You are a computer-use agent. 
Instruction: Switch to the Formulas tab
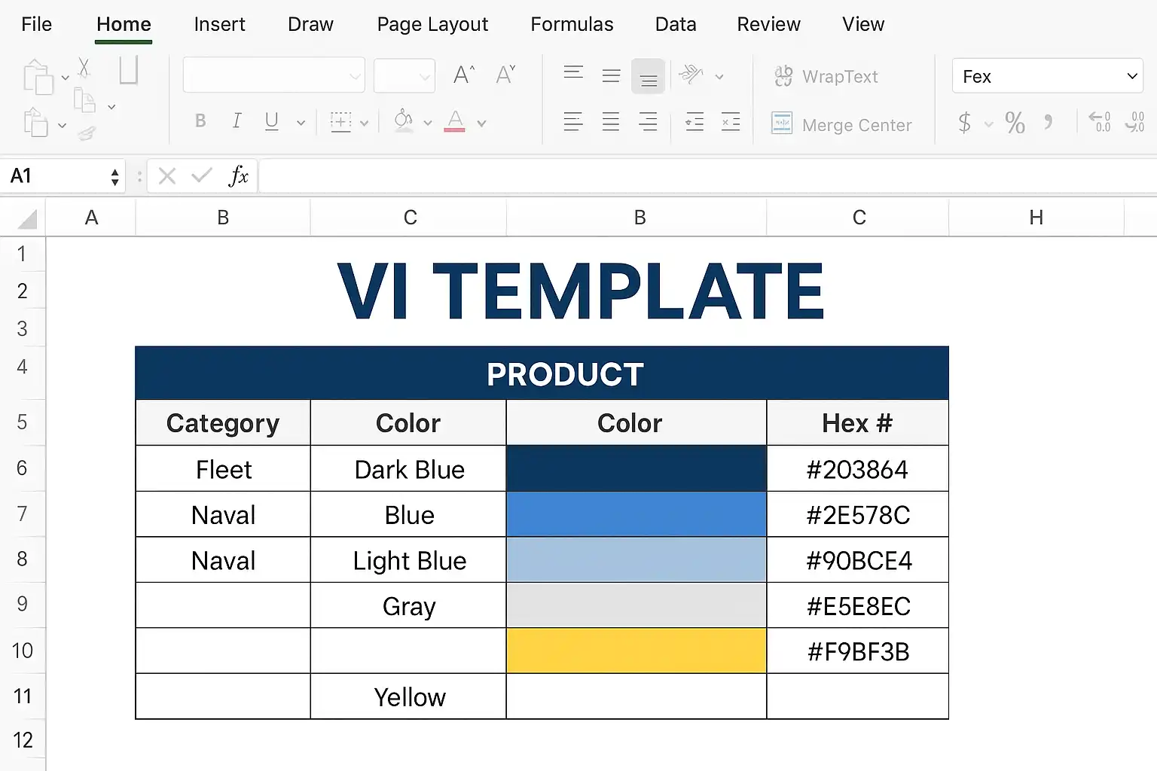(572, 24)
